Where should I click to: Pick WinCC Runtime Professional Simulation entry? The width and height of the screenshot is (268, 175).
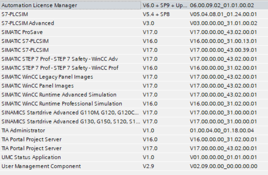click(62, 103)
